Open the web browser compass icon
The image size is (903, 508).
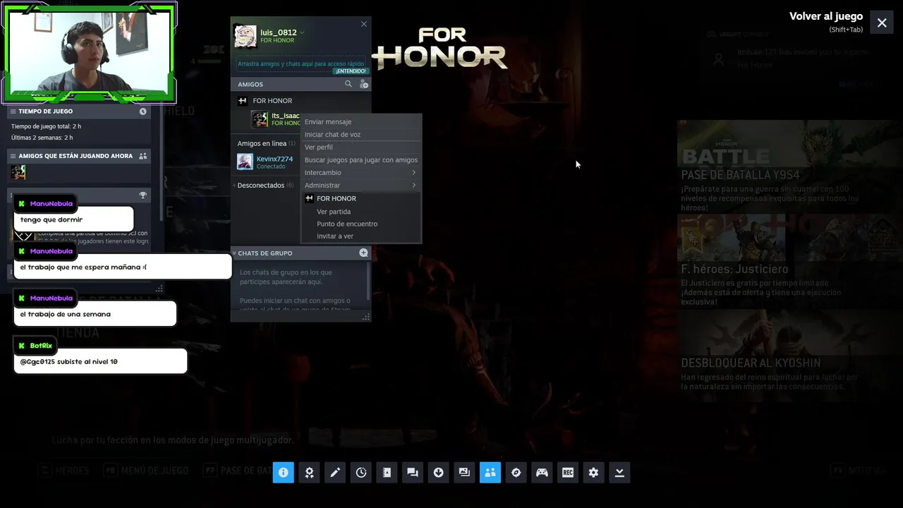(516, 473)
